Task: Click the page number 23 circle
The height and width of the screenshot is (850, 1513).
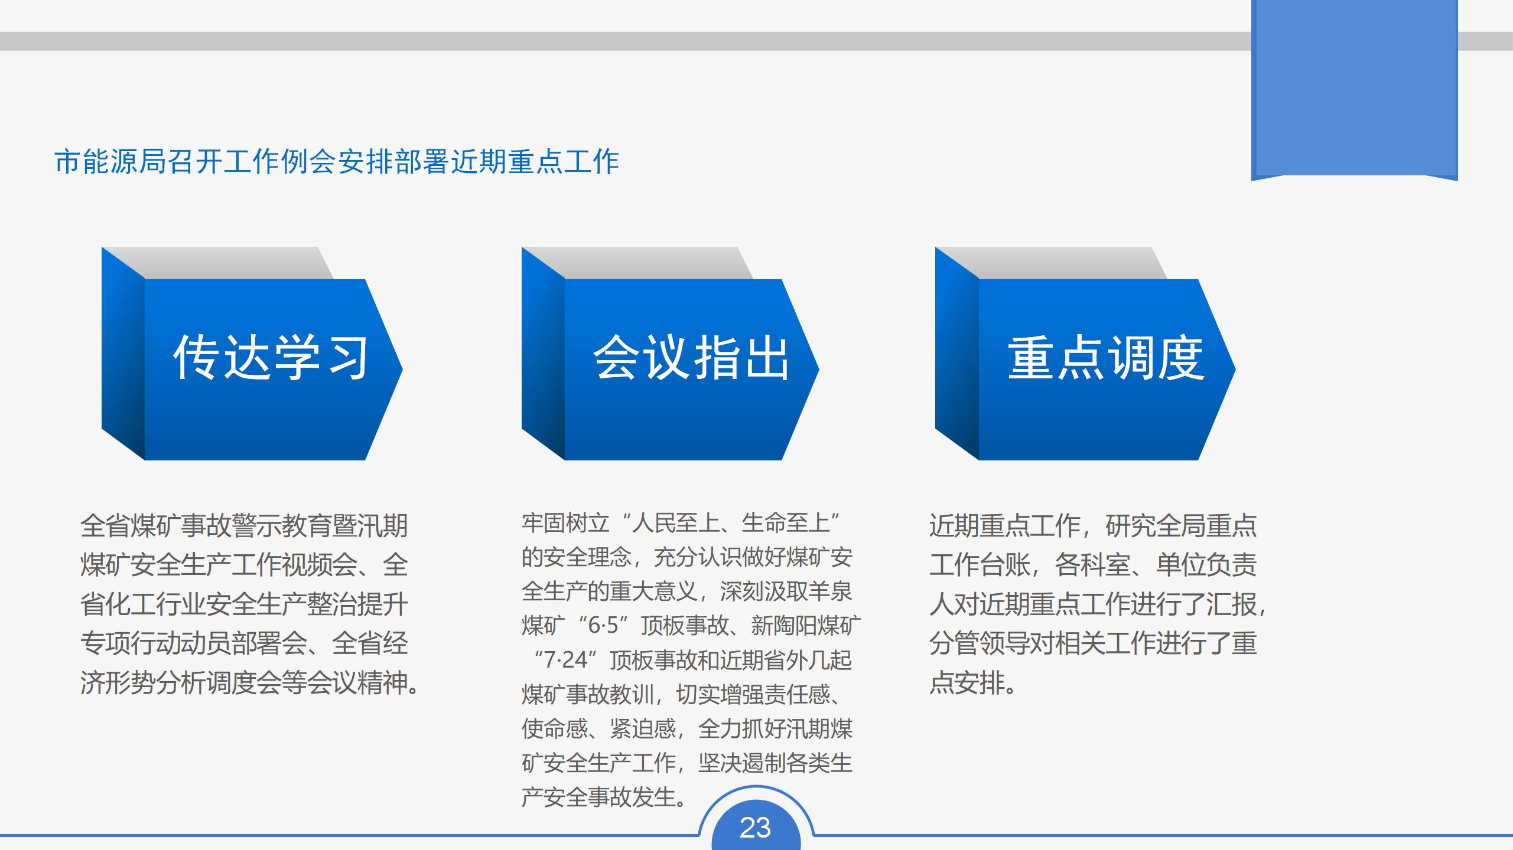Action: point(756,826)
